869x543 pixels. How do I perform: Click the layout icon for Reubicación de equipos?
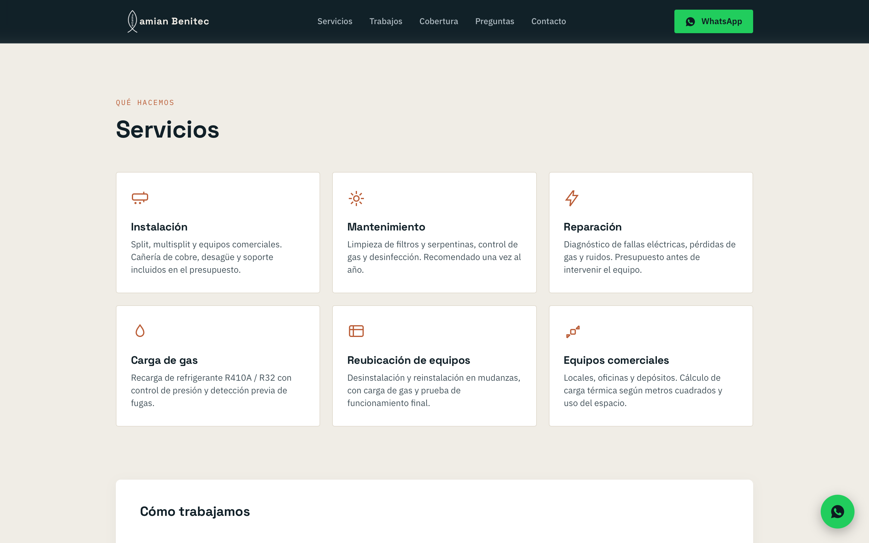(356, 331)
